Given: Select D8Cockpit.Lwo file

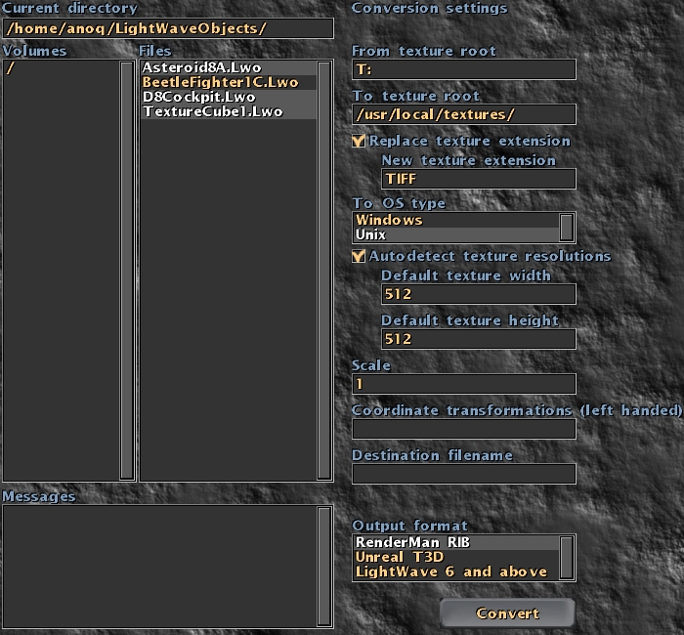Looking at the screenshot, I should pos(229,97).
